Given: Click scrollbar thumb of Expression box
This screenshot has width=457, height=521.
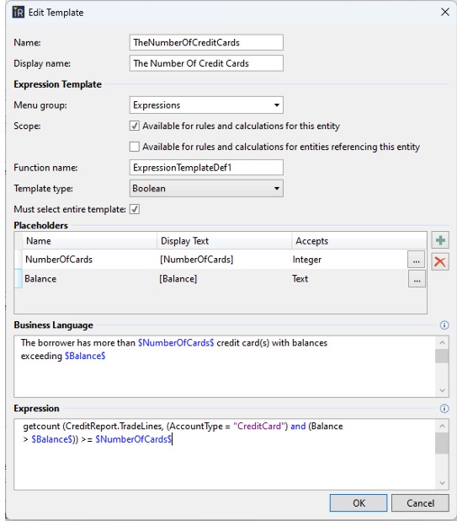Looking at the screenshot, I should 442,443.
